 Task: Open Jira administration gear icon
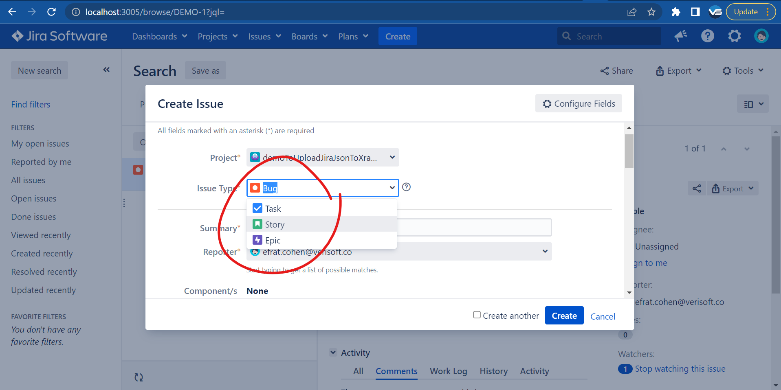coord(735,36)
